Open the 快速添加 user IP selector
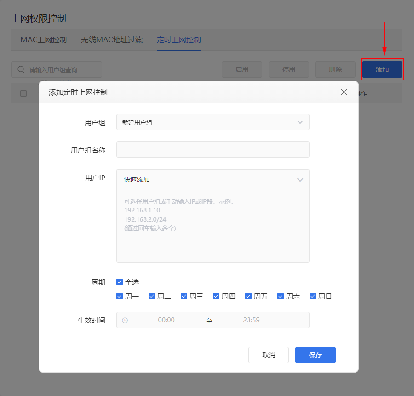 (x=213, y=179)
